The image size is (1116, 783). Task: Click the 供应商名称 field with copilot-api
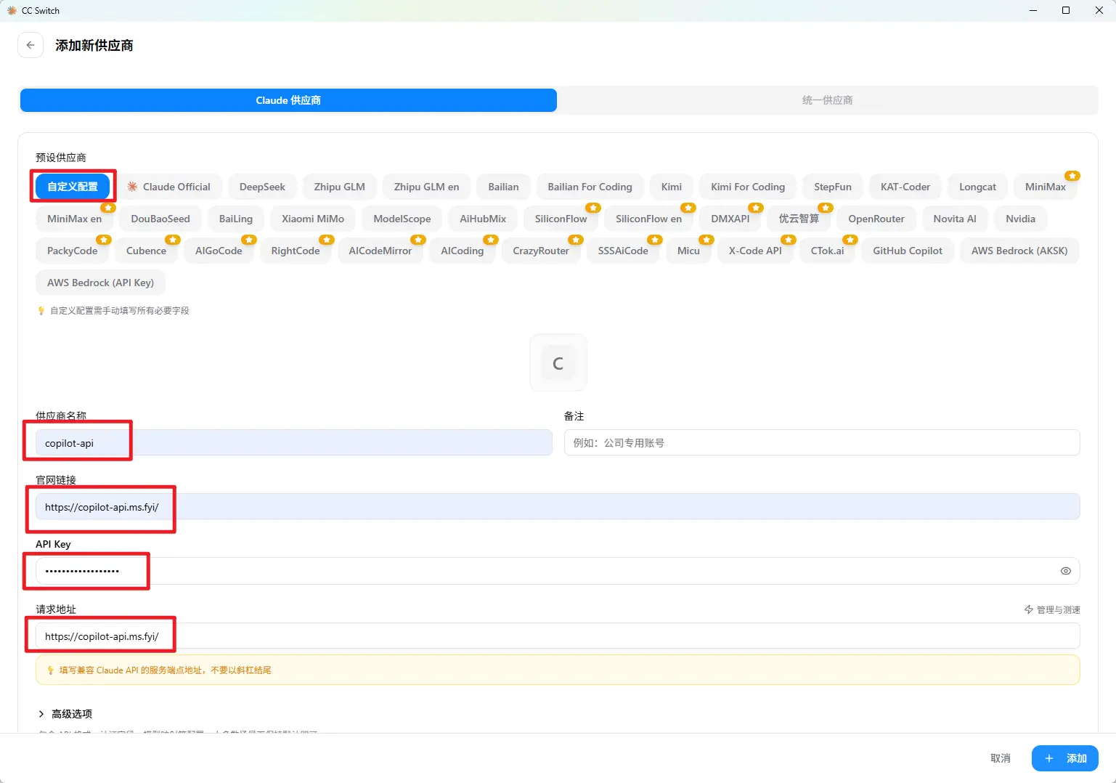(x=293, y=443)
